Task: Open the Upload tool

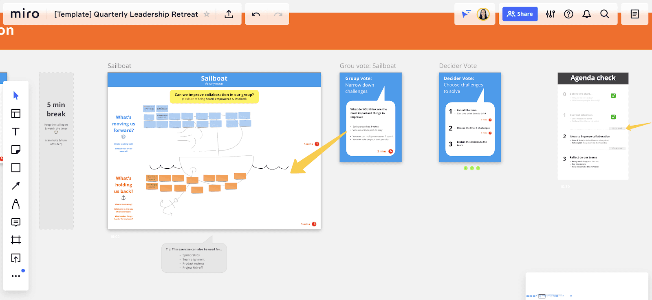Action: (x=16, y=258)
